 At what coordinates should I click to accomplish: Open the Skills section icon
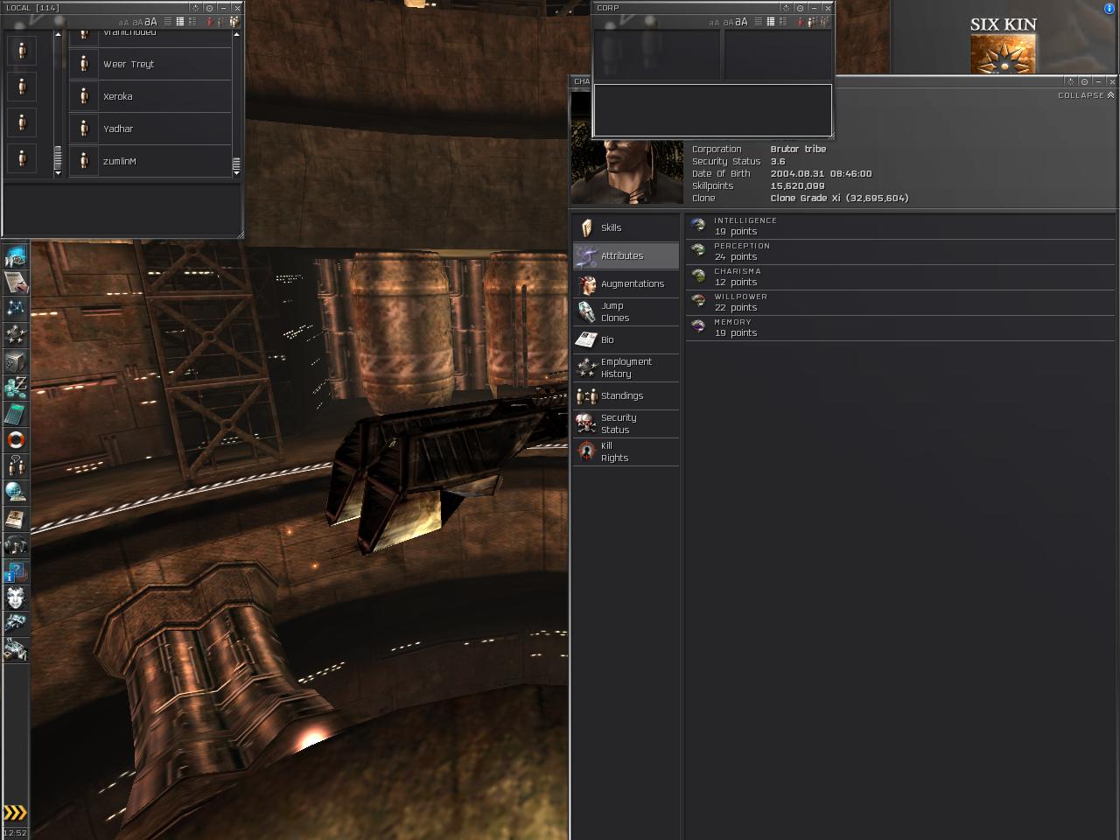point(586,227)
